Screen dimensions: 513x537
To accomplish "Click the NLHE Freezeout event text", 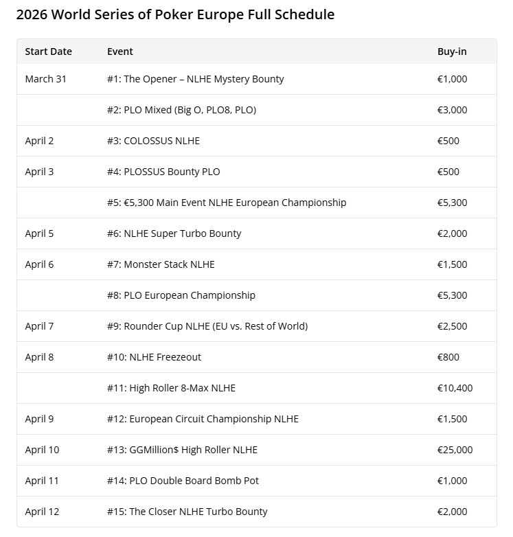I will click(x=154, y=357).
